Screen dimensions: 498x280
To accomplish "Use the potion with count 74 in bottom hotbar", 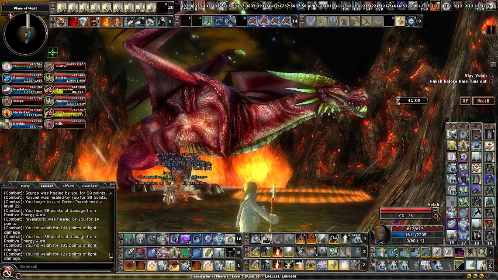I will click(x=381, y=266).
